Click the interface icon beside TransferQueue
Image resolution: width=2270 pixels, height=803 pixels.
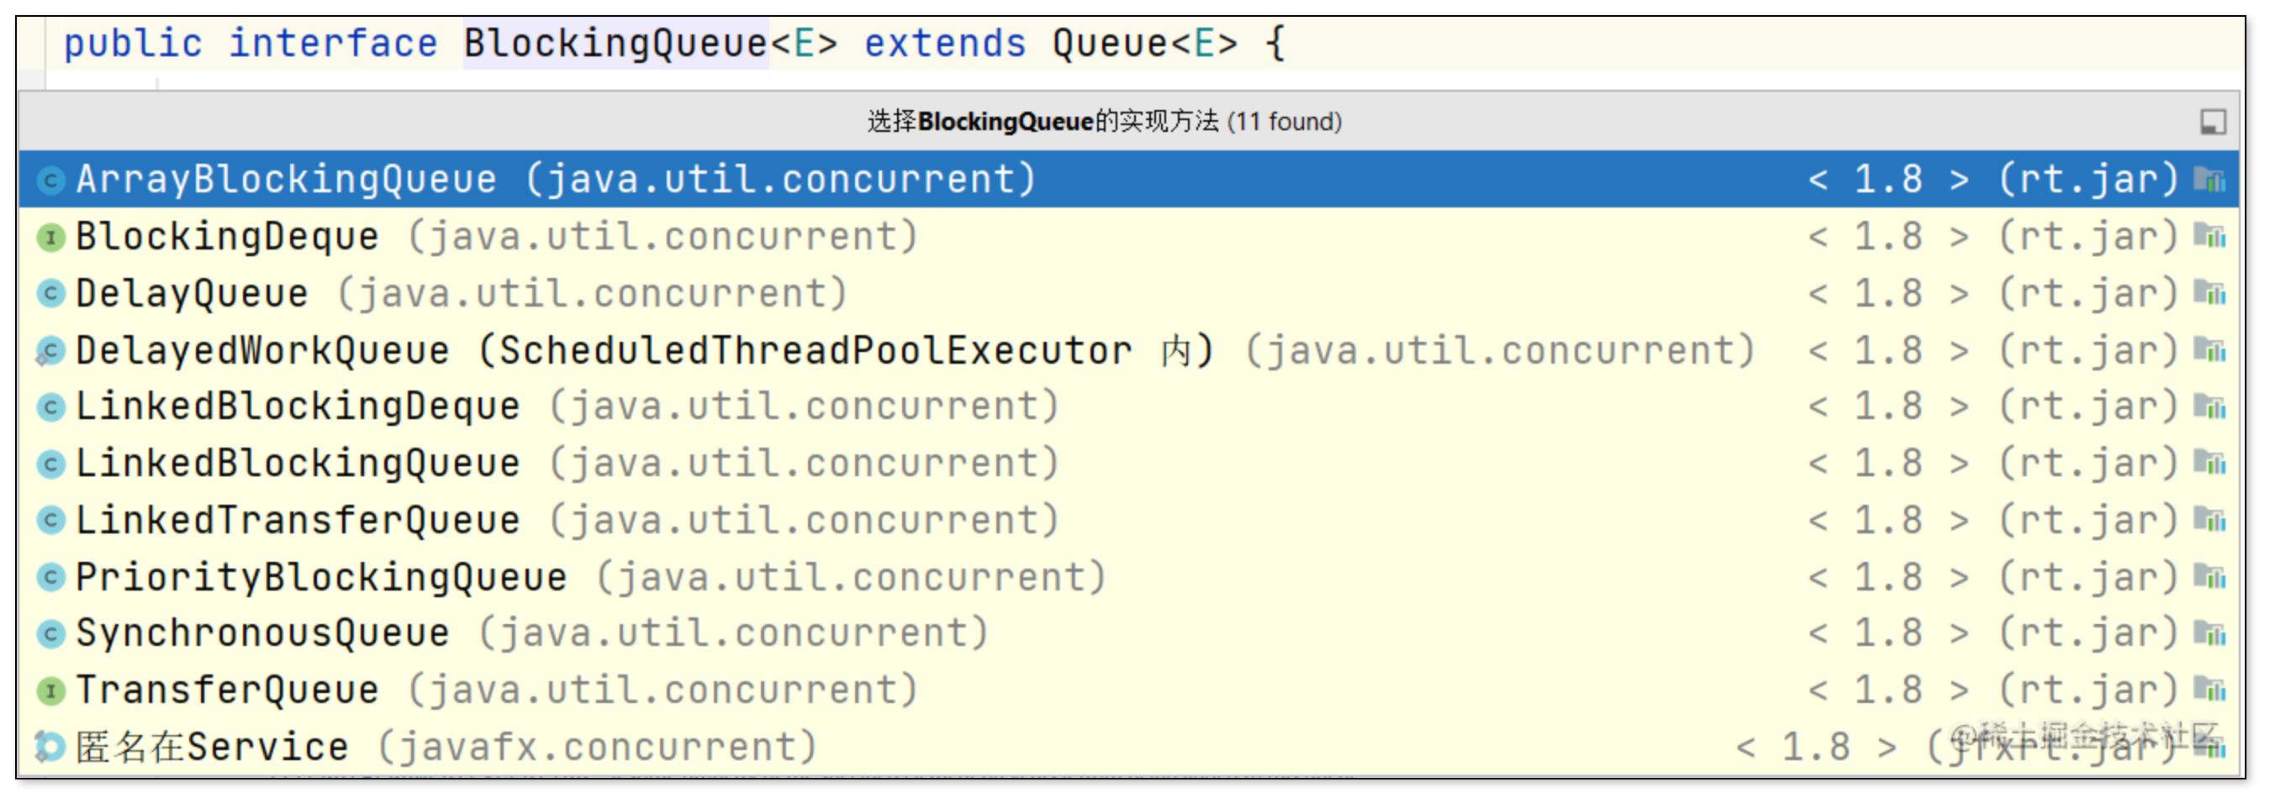[x=51, y=691]
